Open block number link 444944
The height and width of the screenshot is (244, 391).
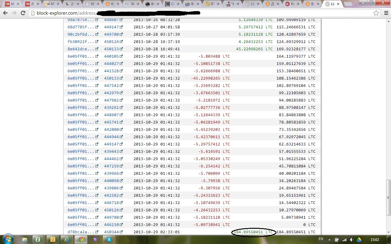(x=111, y=137)
